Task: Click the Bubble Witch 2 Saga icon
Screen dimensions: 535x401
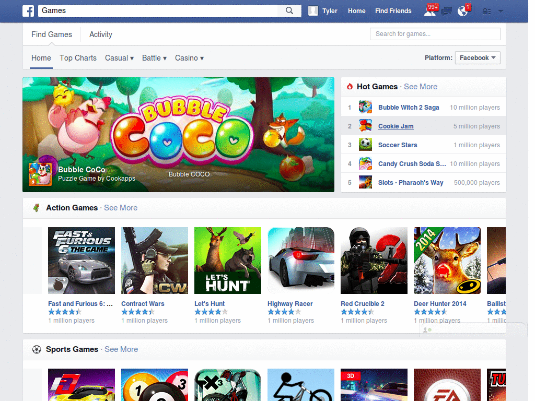Action: [x=365, y=107]
